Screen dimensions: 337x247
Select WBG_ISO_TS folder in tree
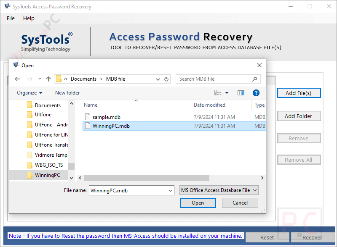click(45, 165)
